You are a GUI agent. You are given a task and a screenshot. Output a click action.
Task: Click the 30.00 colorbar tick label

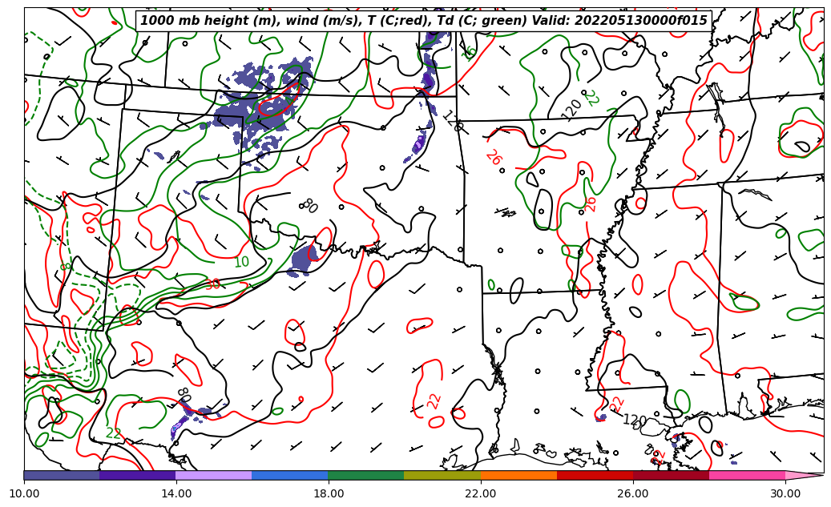(785, 493)
